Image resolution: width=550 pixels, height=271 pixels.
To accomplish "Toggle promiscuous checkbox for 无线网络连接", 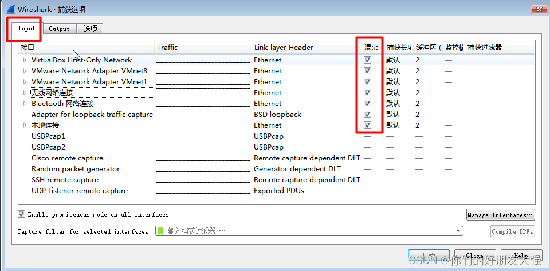I will tap(368, 93).
